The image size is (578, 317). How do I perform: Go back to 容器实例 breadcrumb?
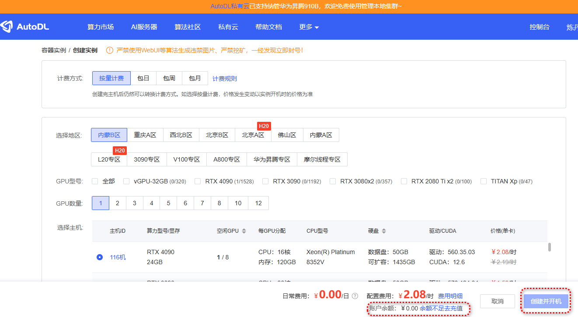54,50
